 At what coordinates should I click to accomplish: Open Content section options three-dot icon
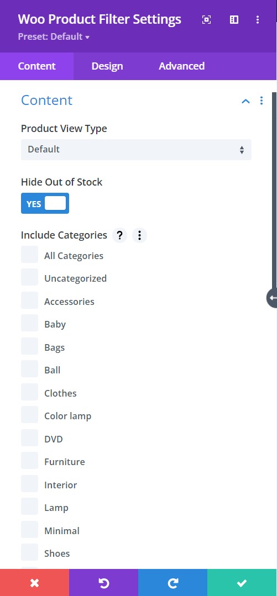coord(262,101)
